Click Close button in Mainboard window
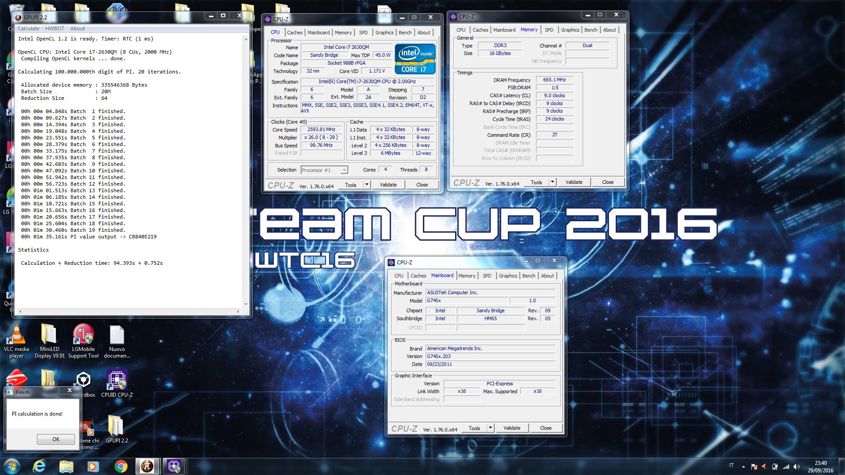The height and width of the screenshot is (475, 845). [x=546, y=428]
